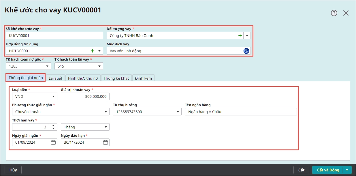The height and width of the screenshot is (176, 356).
Task: Open the Đính kèm tab
Action: (144, 78)
